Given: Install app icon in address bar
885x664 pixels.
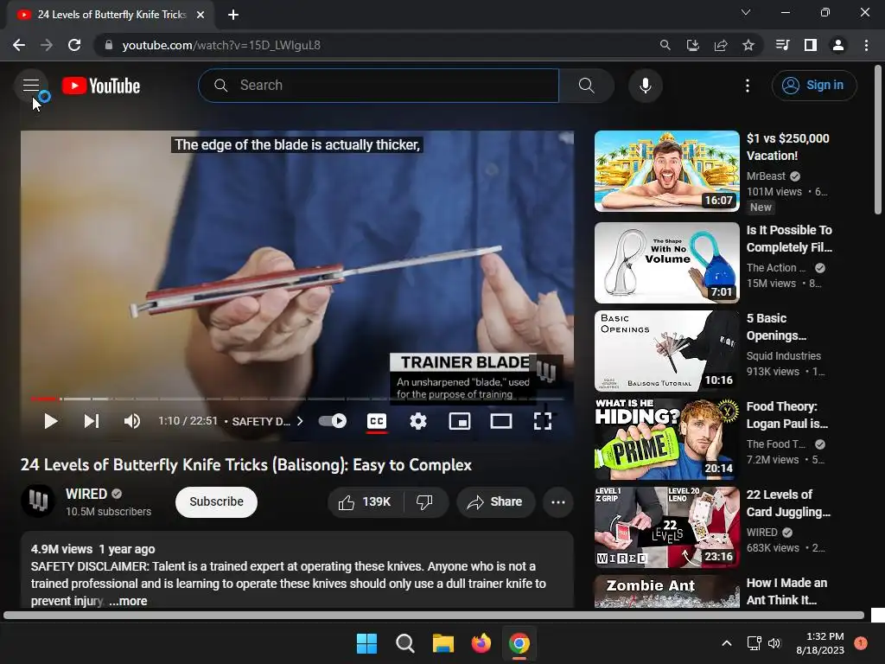Looking at the screenshot, I should pos(692,45).
